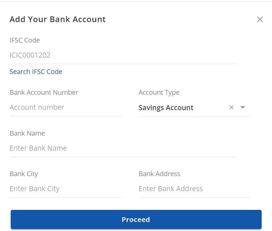Click the Account number input field
The width and height of the screenshot is (272, 231).
tap(65, 107)
